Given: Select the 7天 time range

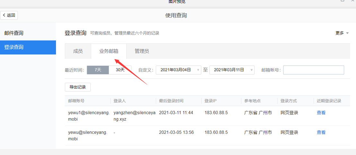Looking at the screenshot, I should pos(98,70).
